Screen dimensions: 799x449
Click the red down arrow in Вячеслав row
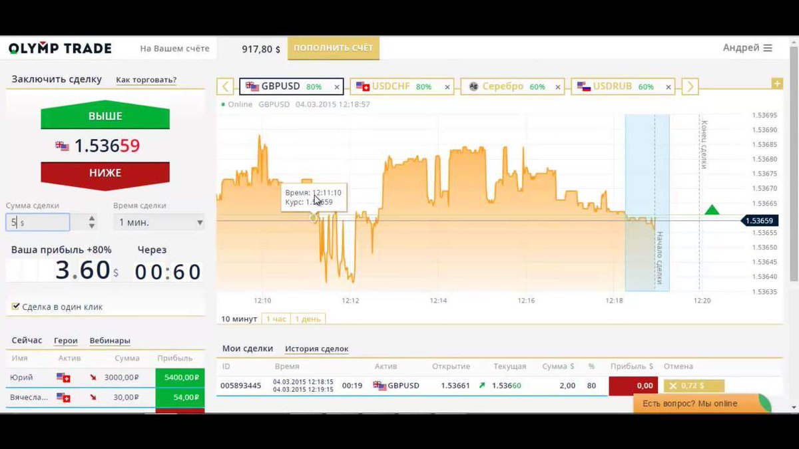[x=93, y=398]
